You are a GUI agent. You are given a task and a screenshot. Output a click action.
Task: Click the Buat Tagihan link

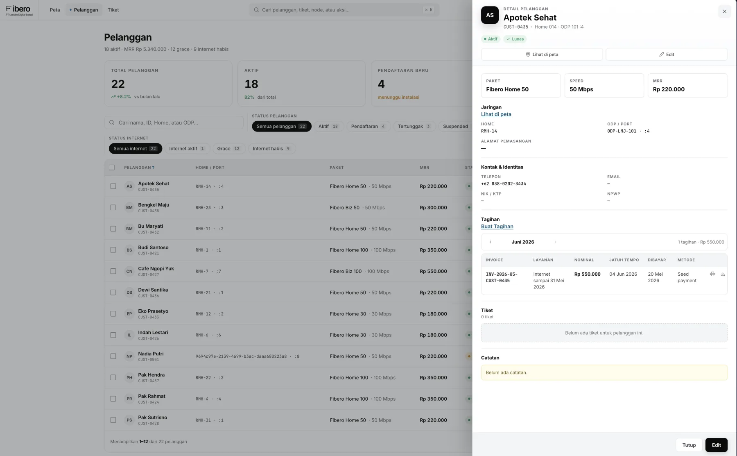coord(497,227)
